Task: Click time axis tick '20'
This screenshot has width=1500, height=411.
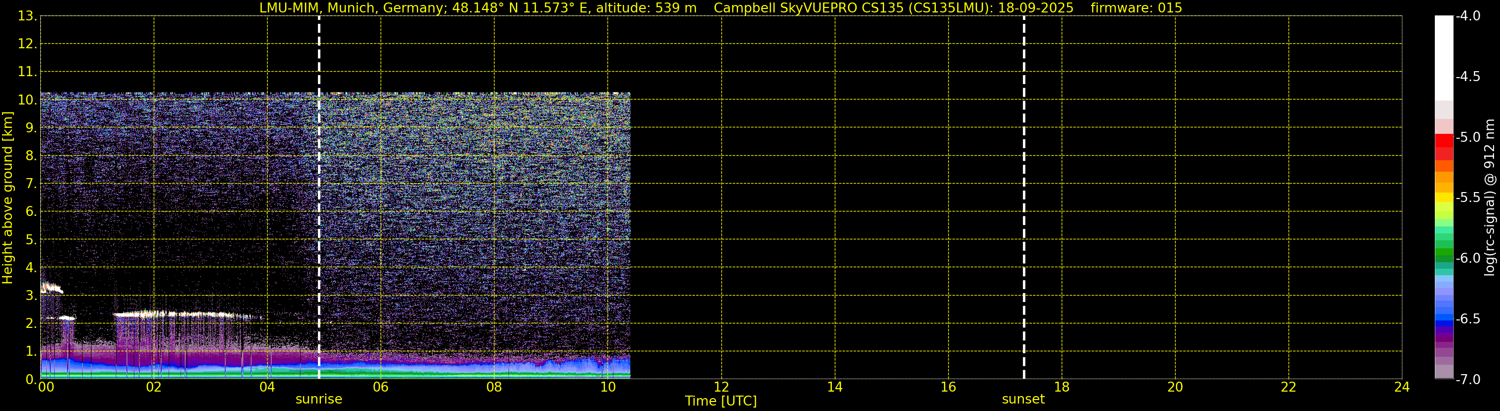Action: point(1176,387)
